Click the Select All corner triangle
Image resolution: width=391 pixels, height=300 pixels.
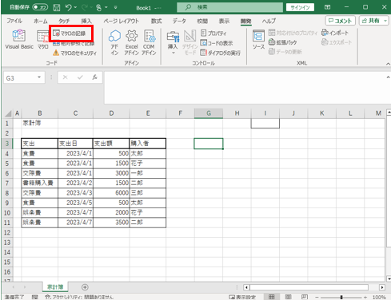point(8,113)
